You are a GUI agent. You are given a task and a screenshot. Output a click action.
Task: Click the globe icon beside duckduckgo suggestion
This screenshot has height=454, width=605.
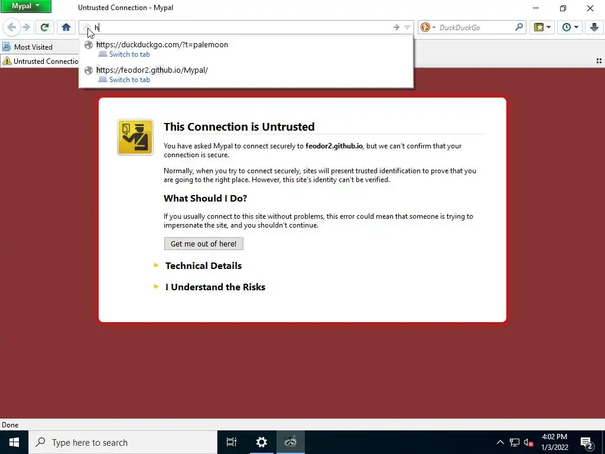(89, 45)
